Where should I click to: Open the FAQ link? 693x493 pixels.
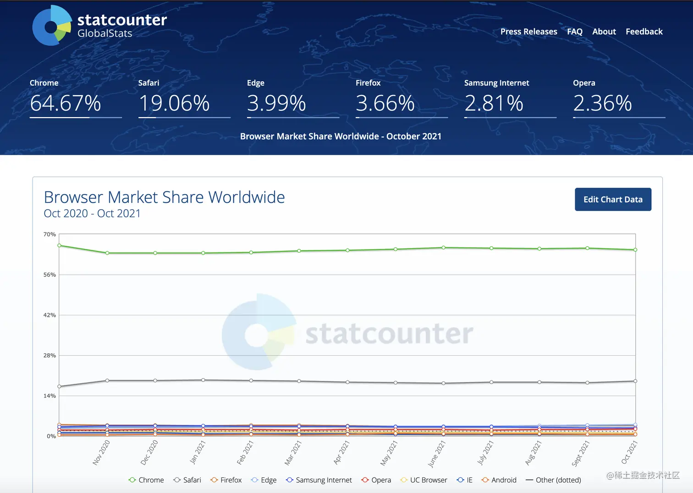click(574, 31)
